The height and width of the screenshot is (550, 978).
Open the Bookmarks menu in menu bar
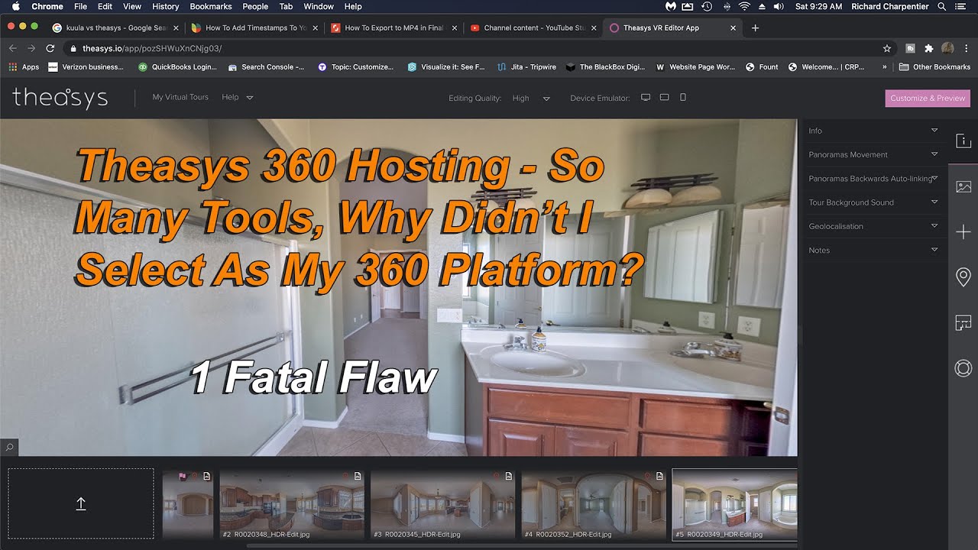[211, 6]
